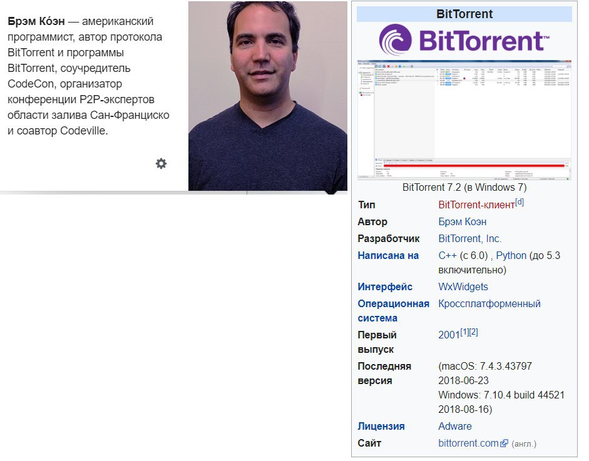Open the Кроссплатформенный link
This screenshot has height=461, width=589.
pyautogui.click(x=489, y=304)
